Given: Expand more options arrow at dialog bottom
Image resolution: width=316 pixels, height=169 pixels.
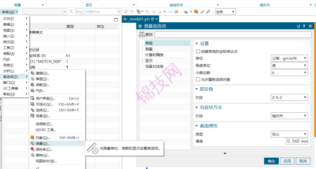Looking at the screenshot, I should [x=225, y=153].
